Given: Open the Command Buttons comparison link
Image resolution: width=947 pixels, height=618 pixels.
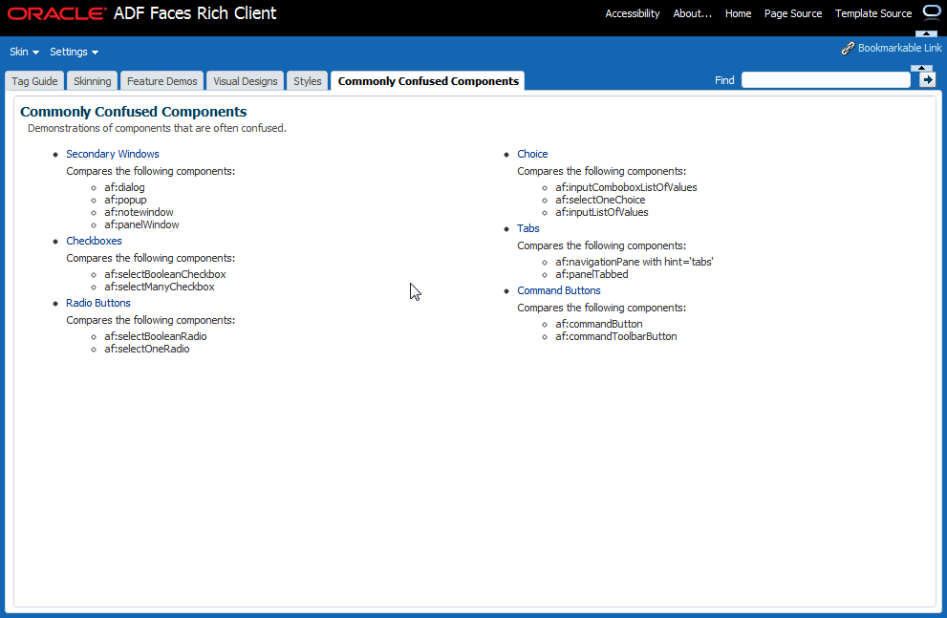Looking at the screenshot, I should pos(559,290).
